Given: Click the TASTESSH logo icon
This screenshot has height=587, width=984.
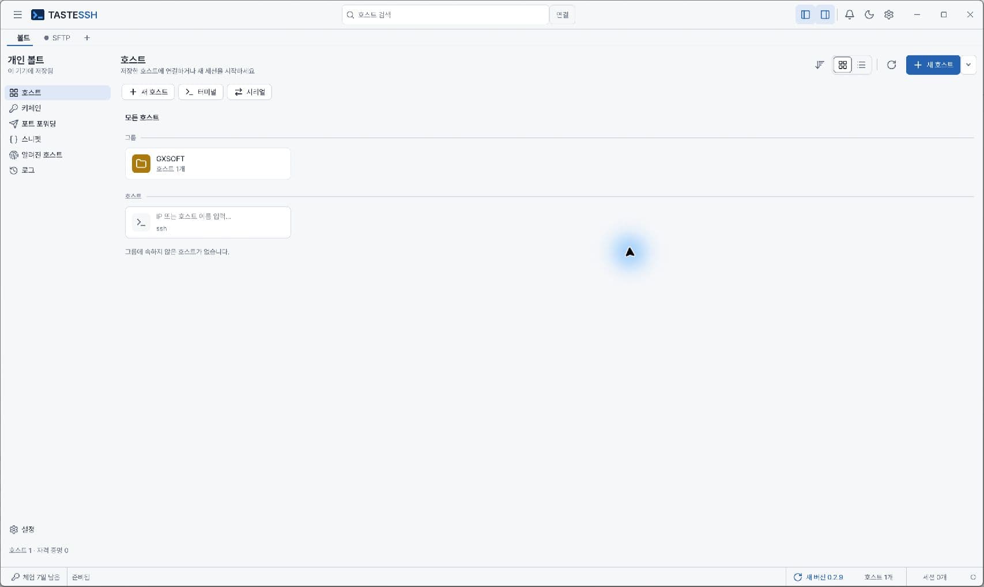Looking at the screenshot, I should coord(37,15).
